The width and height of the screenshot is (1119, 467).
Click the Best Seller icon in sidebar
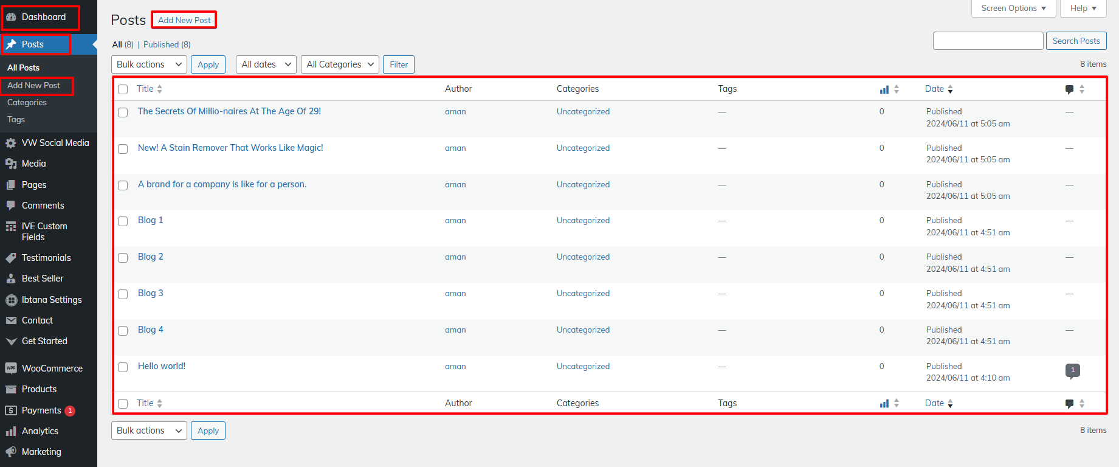click(x=11, y=278)
